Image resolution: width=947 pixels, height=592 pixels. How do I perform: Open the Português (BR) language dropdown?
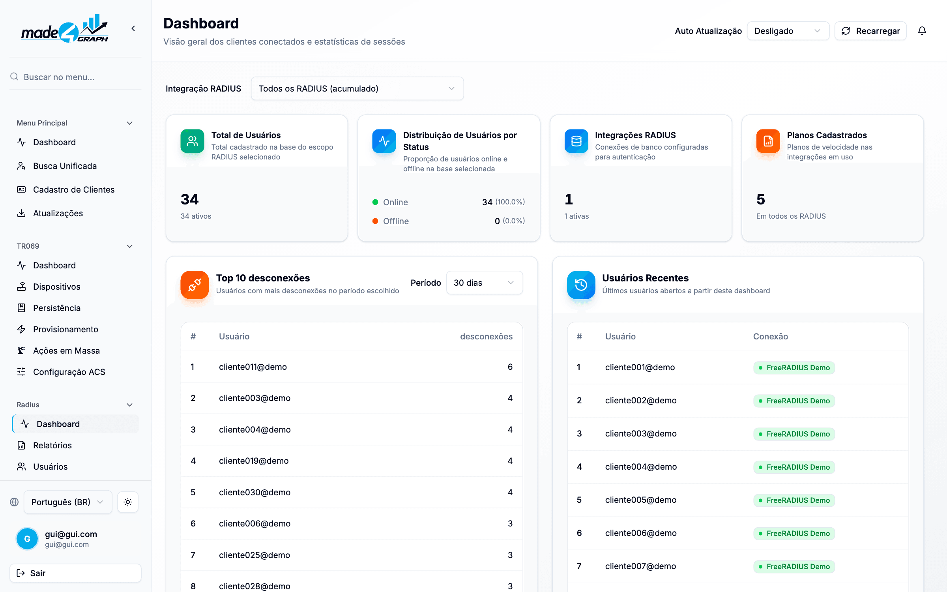click(68, 502)
